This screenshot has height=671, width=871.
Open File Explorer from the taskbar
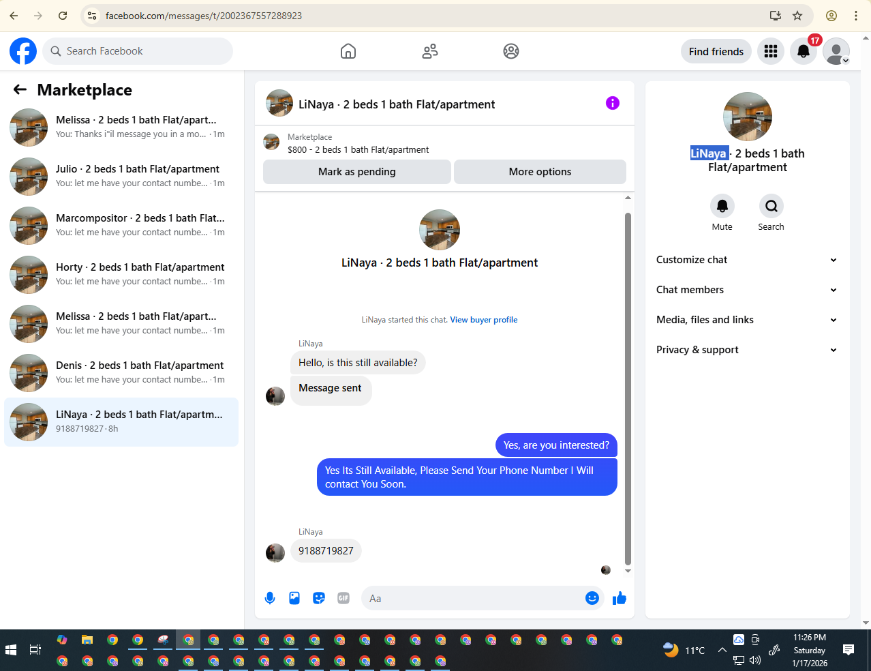(x=87, y=640)
